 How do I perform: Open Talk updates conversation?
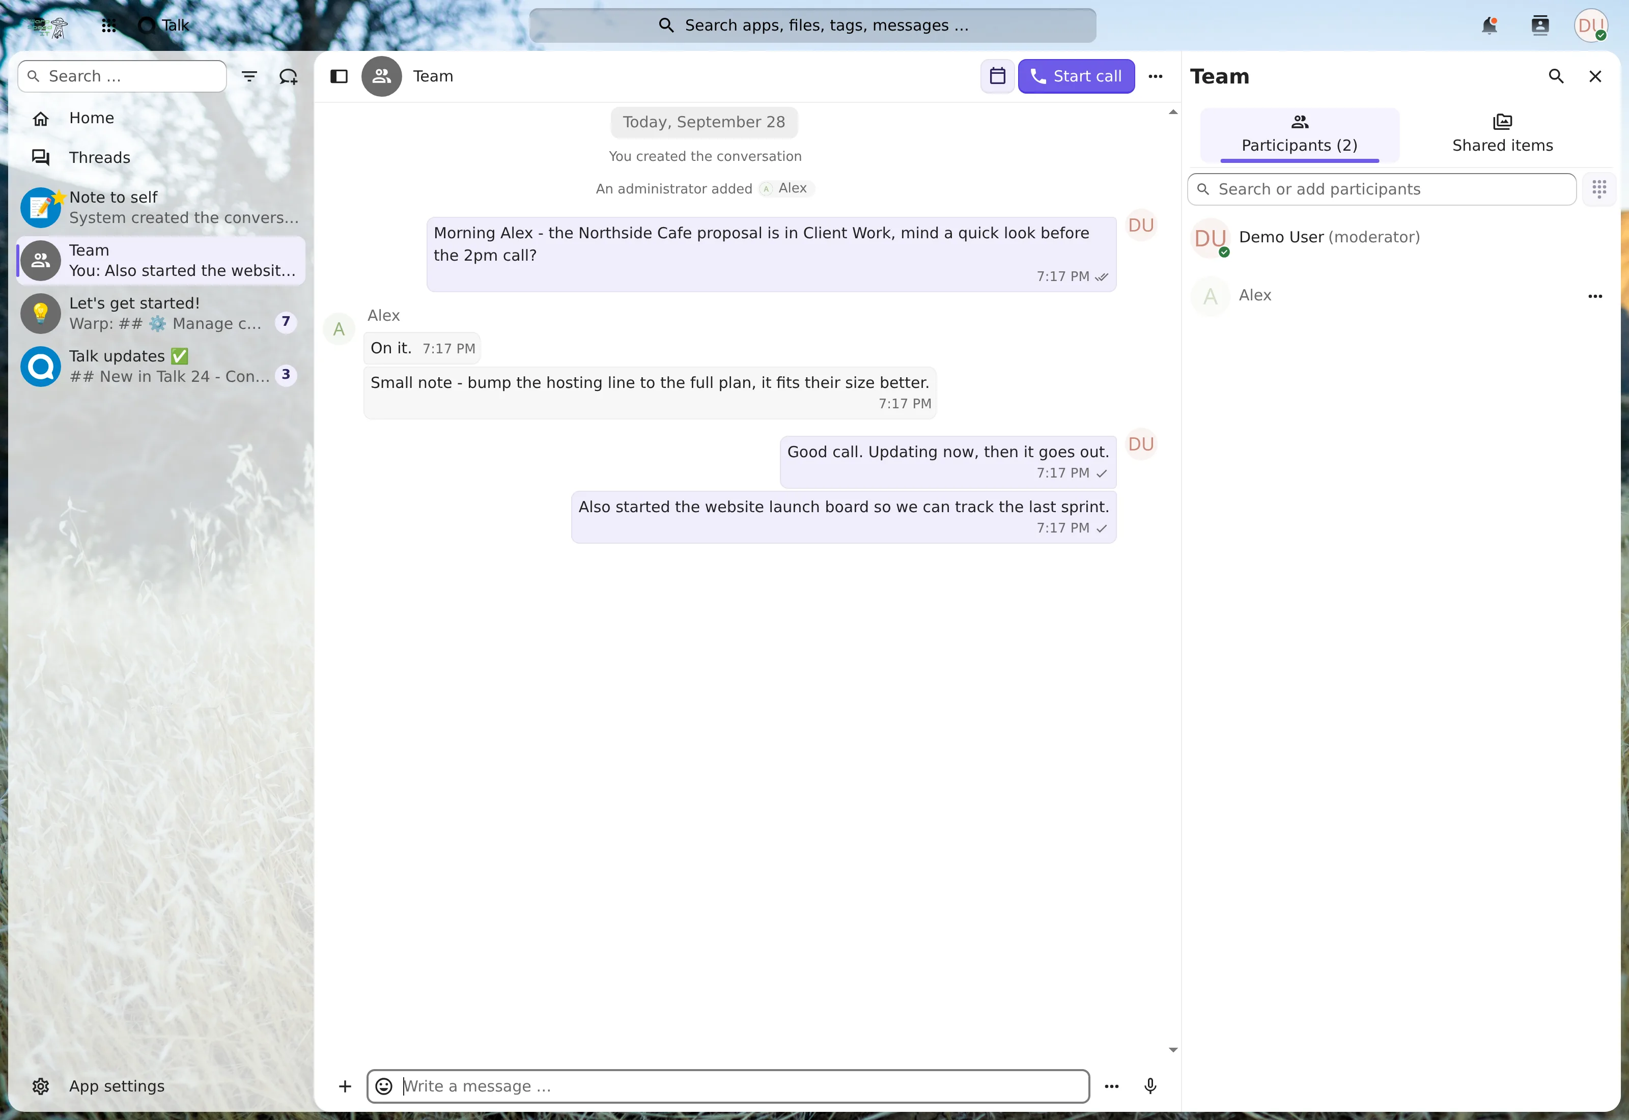coord(161,367)
